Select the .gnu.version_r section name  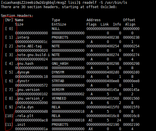[29, 98]
